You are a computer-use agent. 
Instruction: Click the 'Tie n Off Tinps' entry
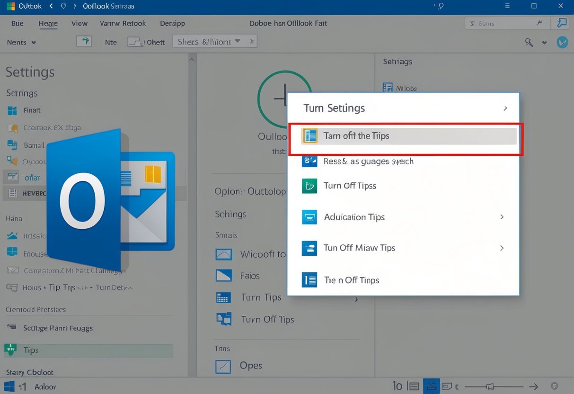pos(351,280)
